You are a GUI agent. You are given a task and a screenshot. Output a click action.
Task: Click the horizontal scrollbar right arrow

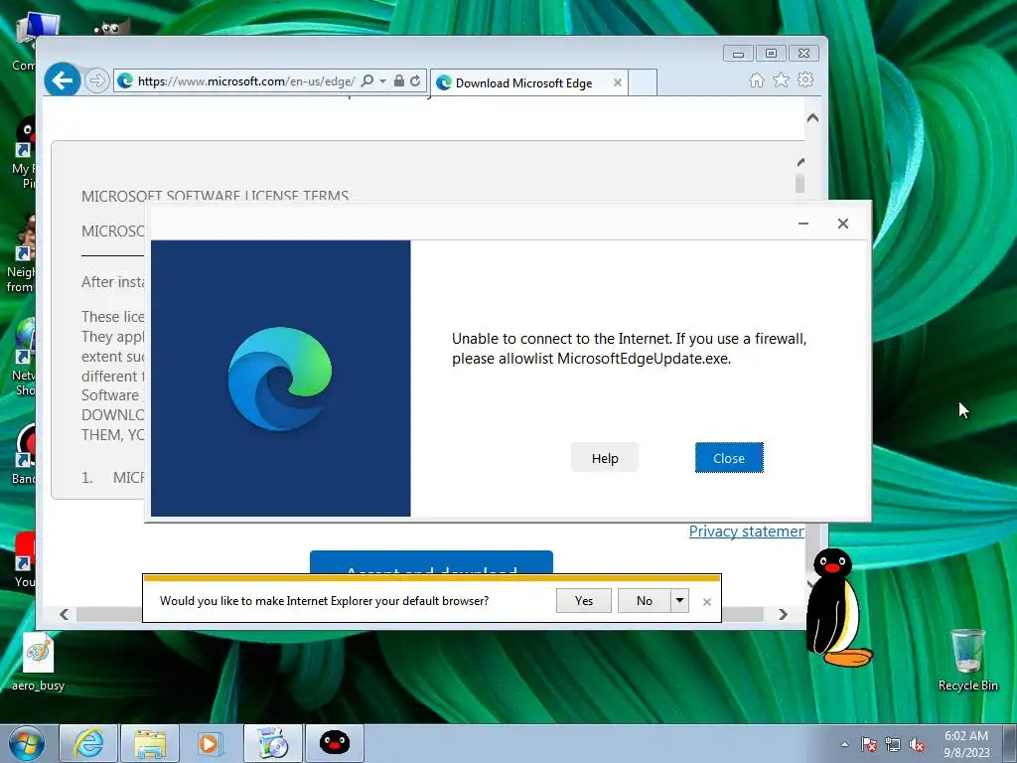tap(783, 614)
